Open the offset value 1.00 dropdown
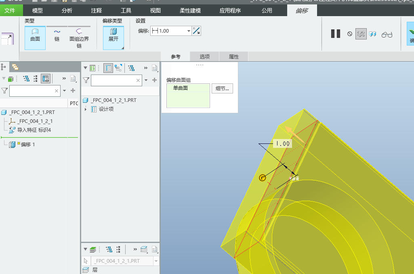 point(189,31)
